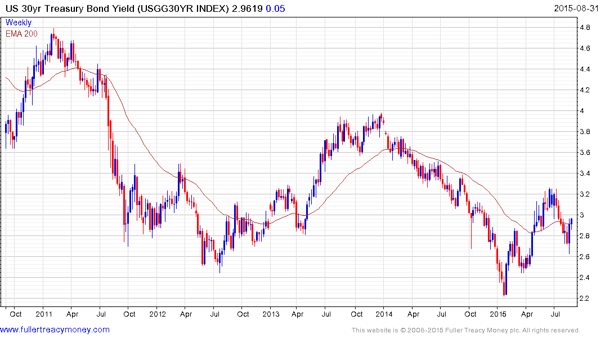Viewport: 605px width, 338px height.
Task: Open the www.fullertreacymoney.com link
Action: [x=55, y=330]
